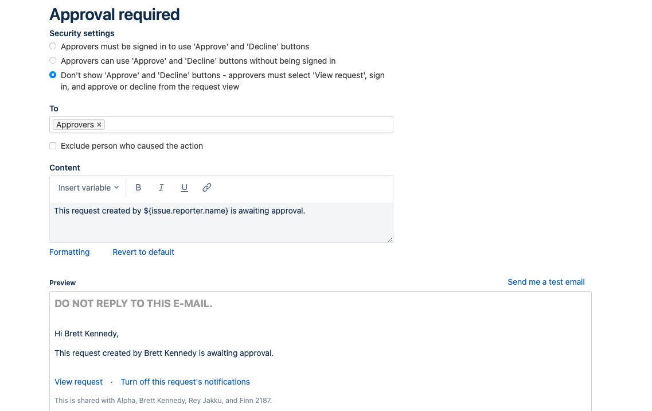Apply bold formatting to content

click(138, 188)
